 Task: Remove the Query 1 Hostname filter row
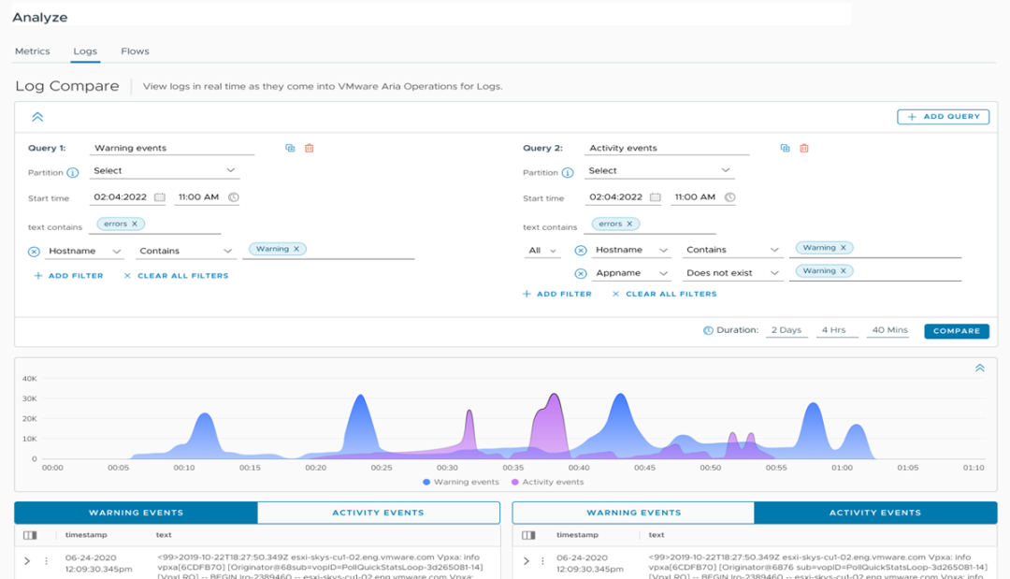click(x=35, y=252)
